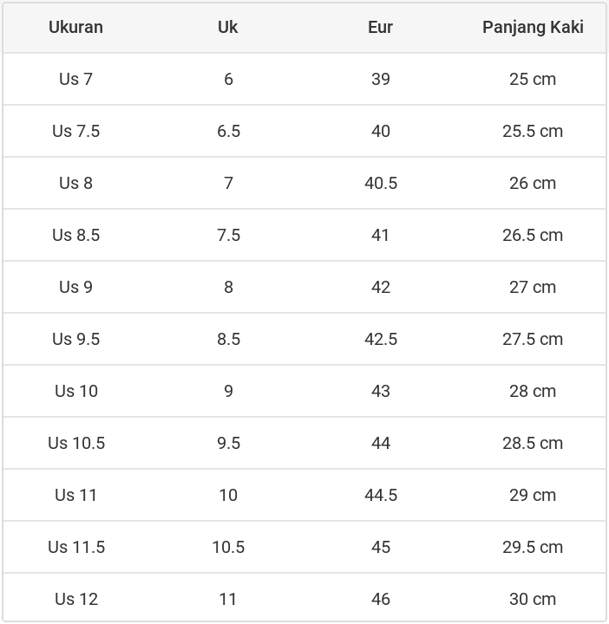Click the Panjang Kaki column header
The height and width of the screenshot is (624, 609).
coord(533,27)
